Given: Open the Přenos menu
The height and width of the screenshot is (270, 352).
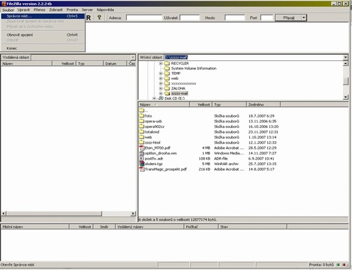Looking at the screenshot, I should [x=39, y=10].
